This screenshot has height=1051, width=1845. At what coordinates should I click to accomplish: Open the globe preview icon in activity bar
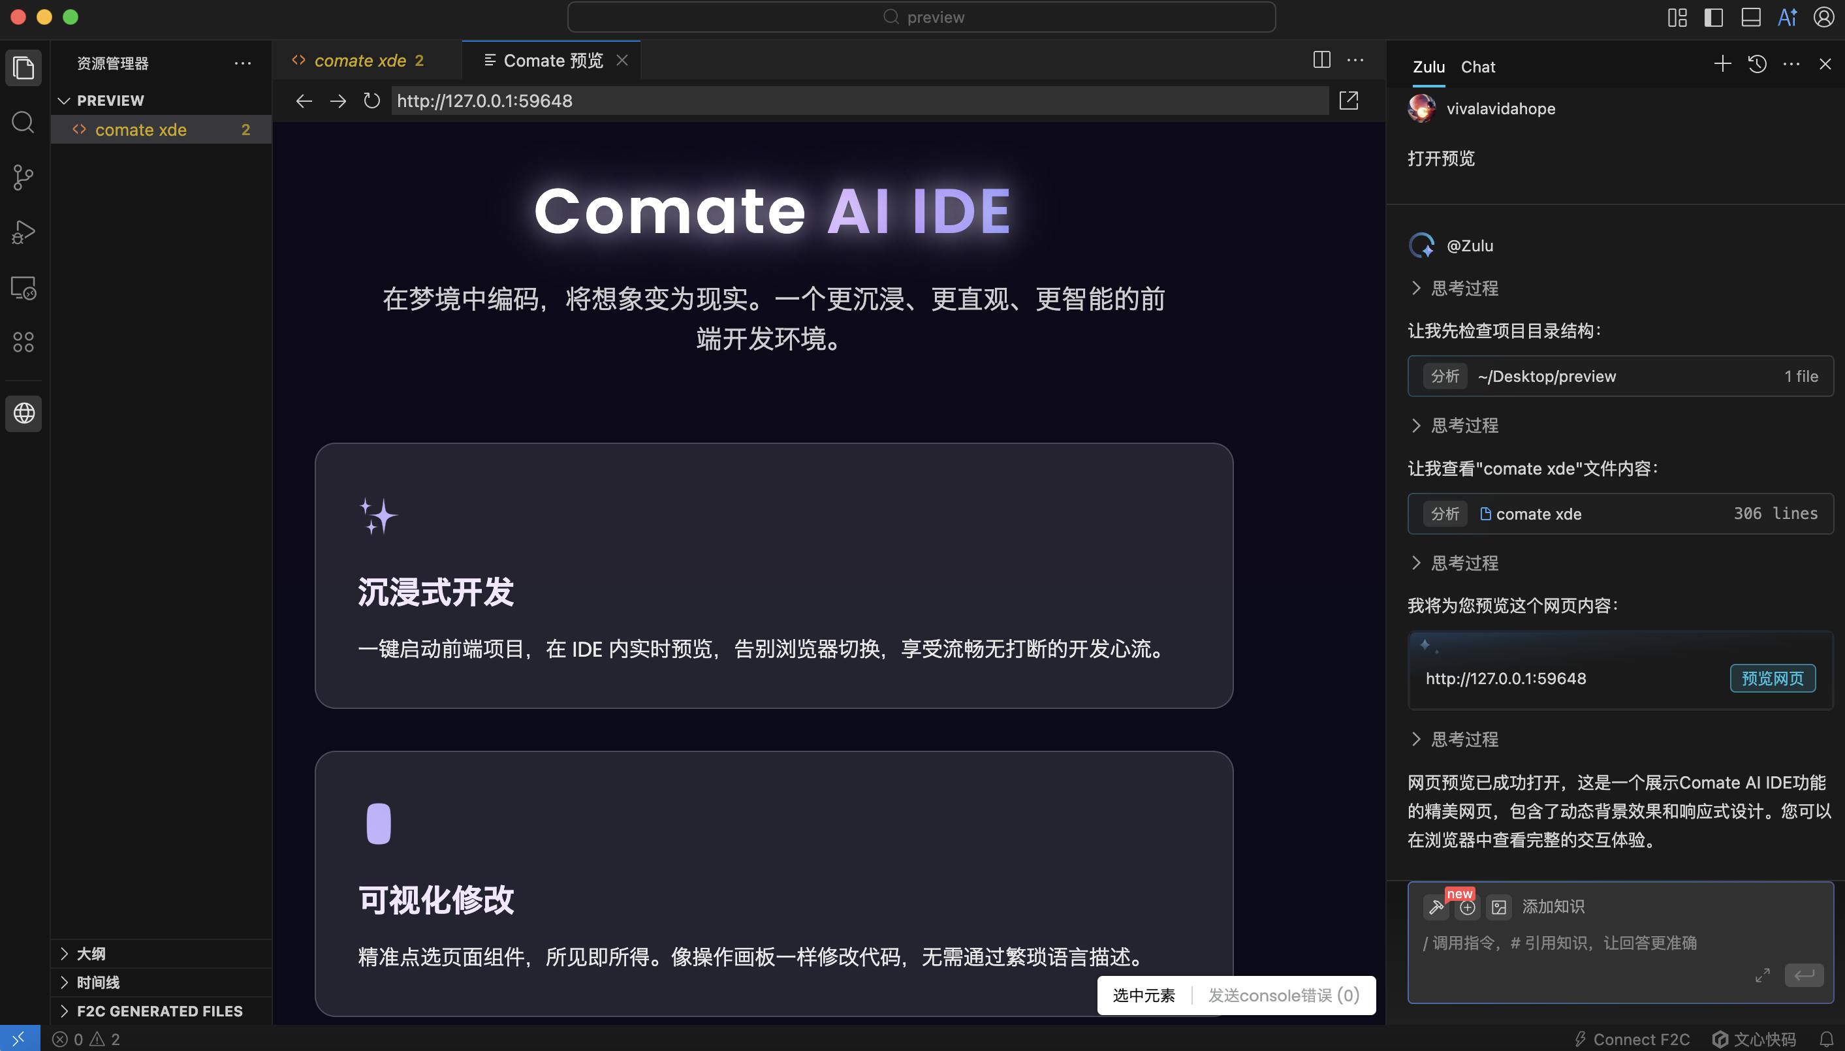(x=23, y=413)
